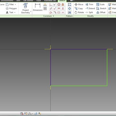Viewport: 116px width, 116px height.
Task: Toggle Show All Degrees of Freedom
Action: pos(40,113)
